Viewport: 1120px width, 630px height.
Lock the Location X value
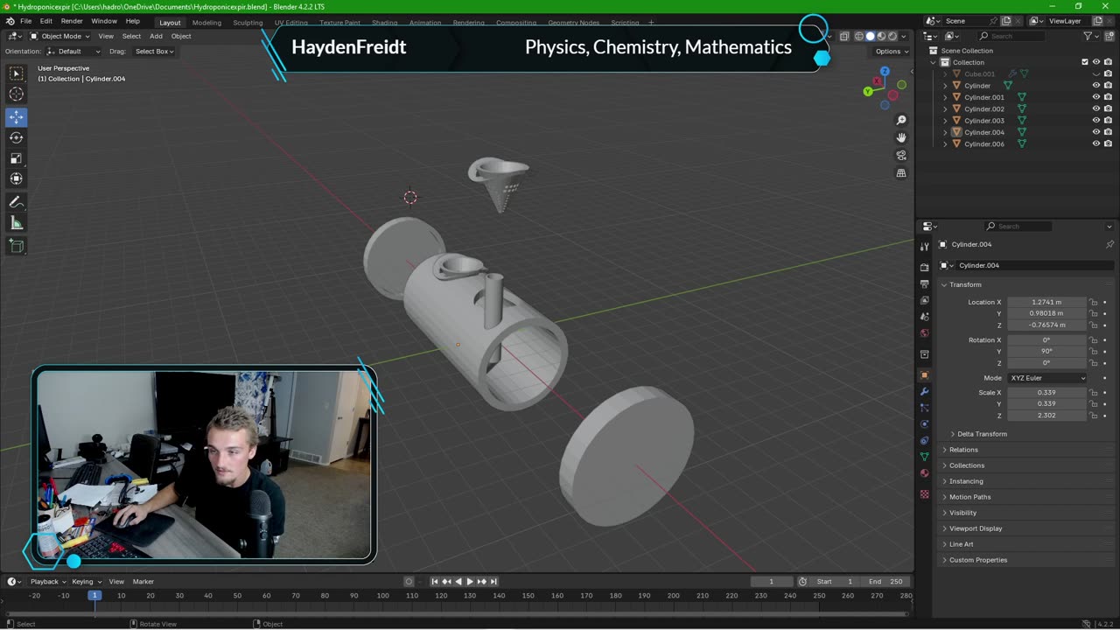(x=1093, y=302)
